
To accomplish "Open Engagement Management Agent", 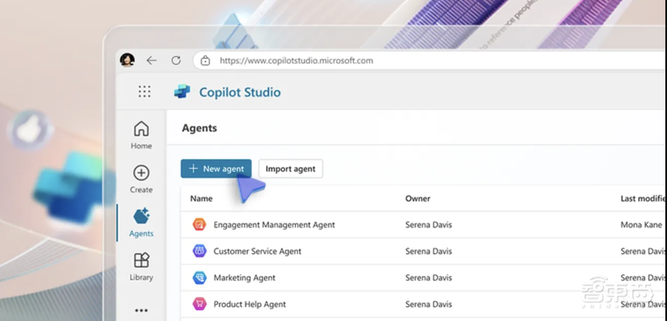I will click(x=274, y=224).
